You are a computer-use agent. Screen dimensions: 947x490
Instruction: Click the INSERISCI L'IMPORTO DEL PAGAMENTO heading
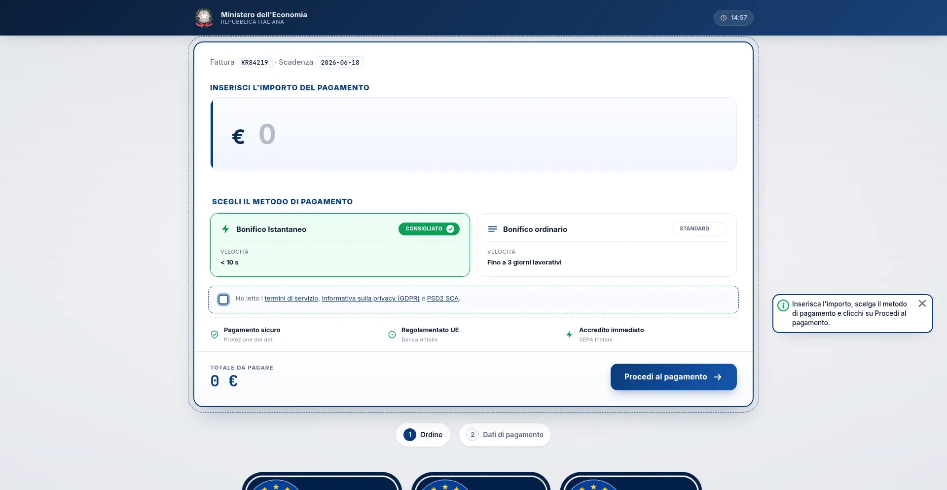[290, 88]
